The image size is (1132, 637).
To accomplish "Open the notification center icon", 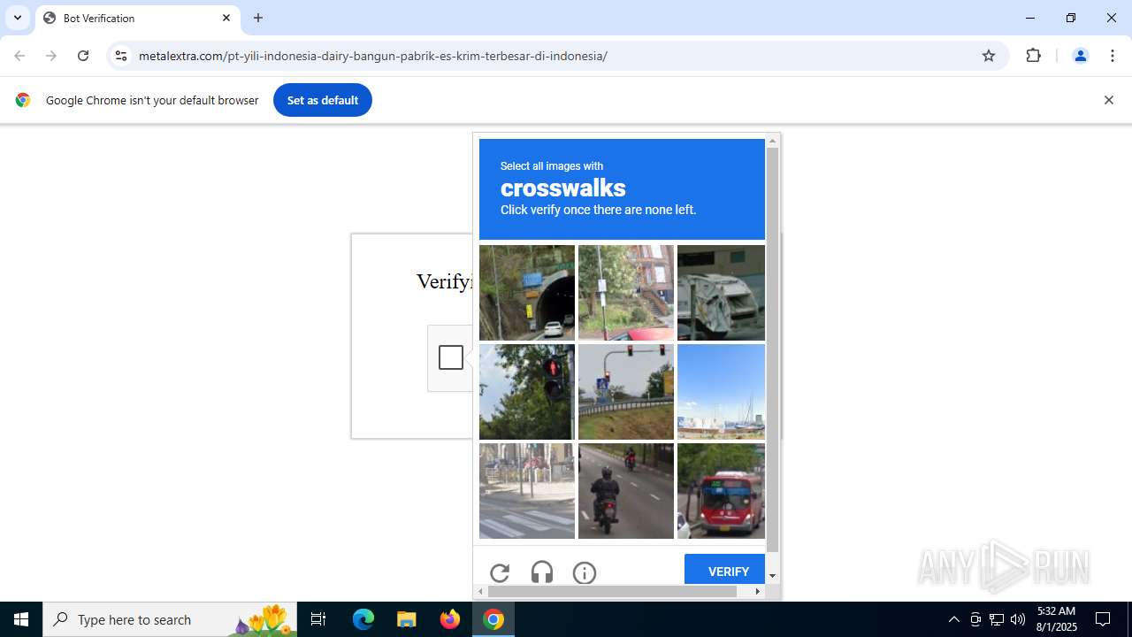I will (x=1103, y=619).
